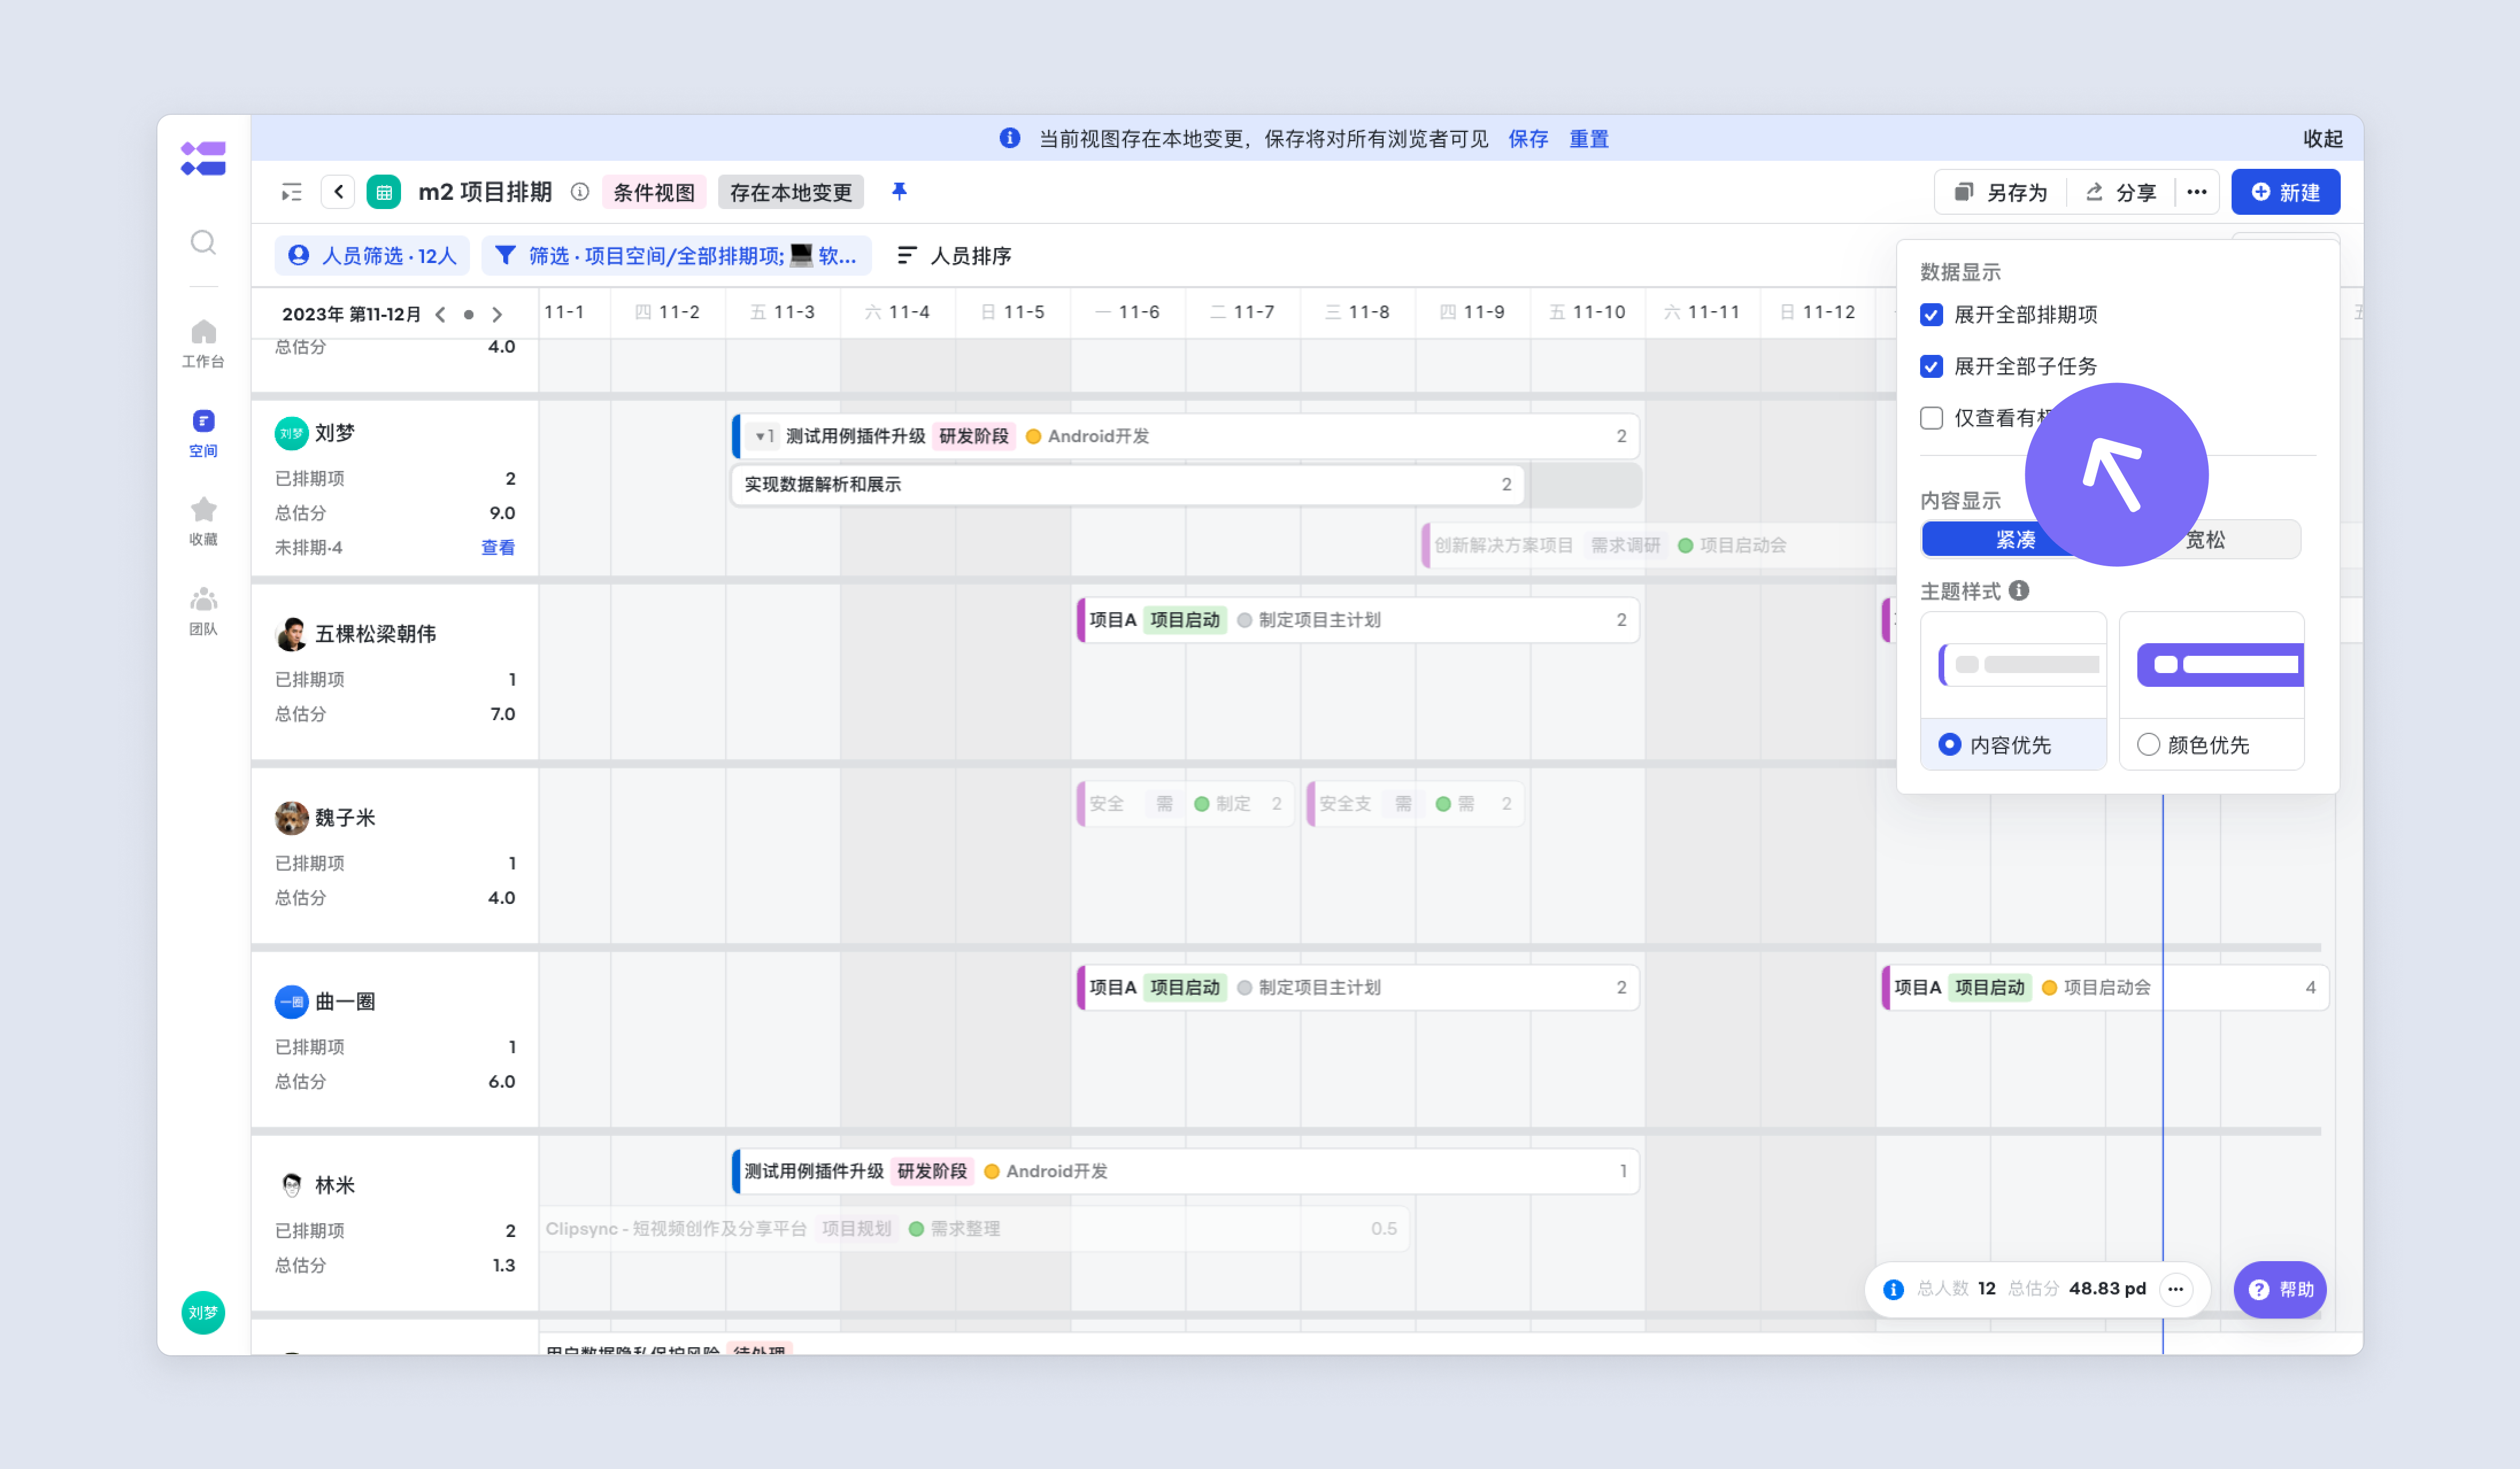Click the today dot in the date navigator
2520x1469 pixels.
(468, 315)
